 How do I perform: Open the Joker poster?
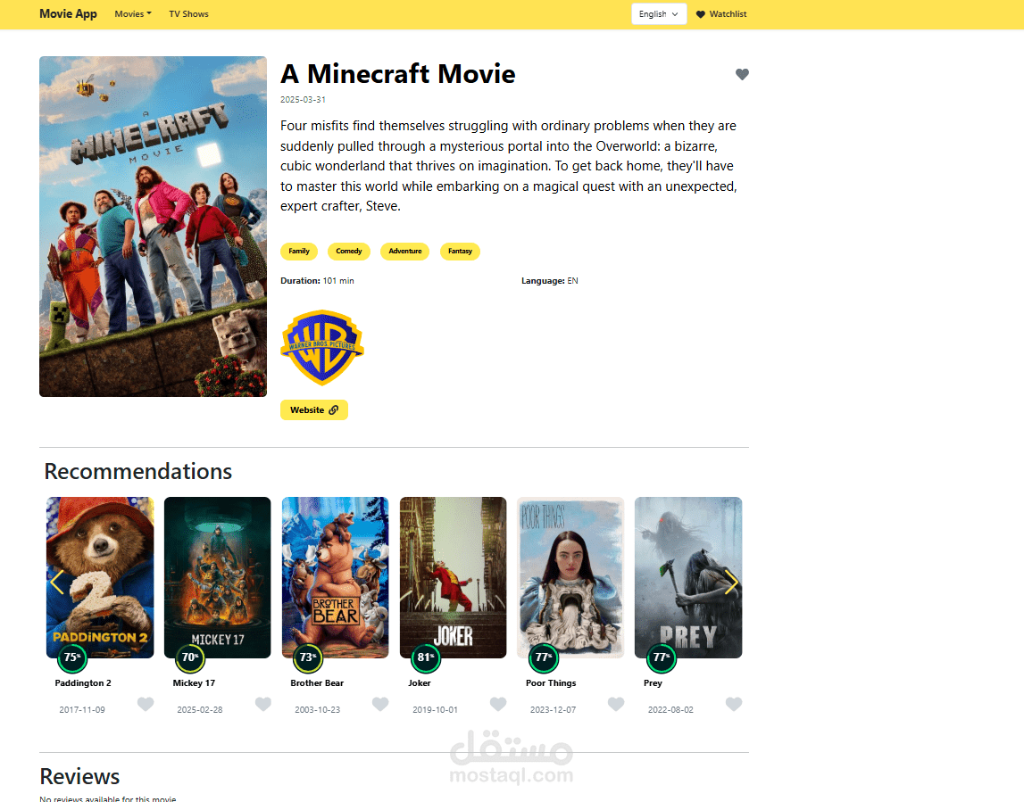coord(454,577)
